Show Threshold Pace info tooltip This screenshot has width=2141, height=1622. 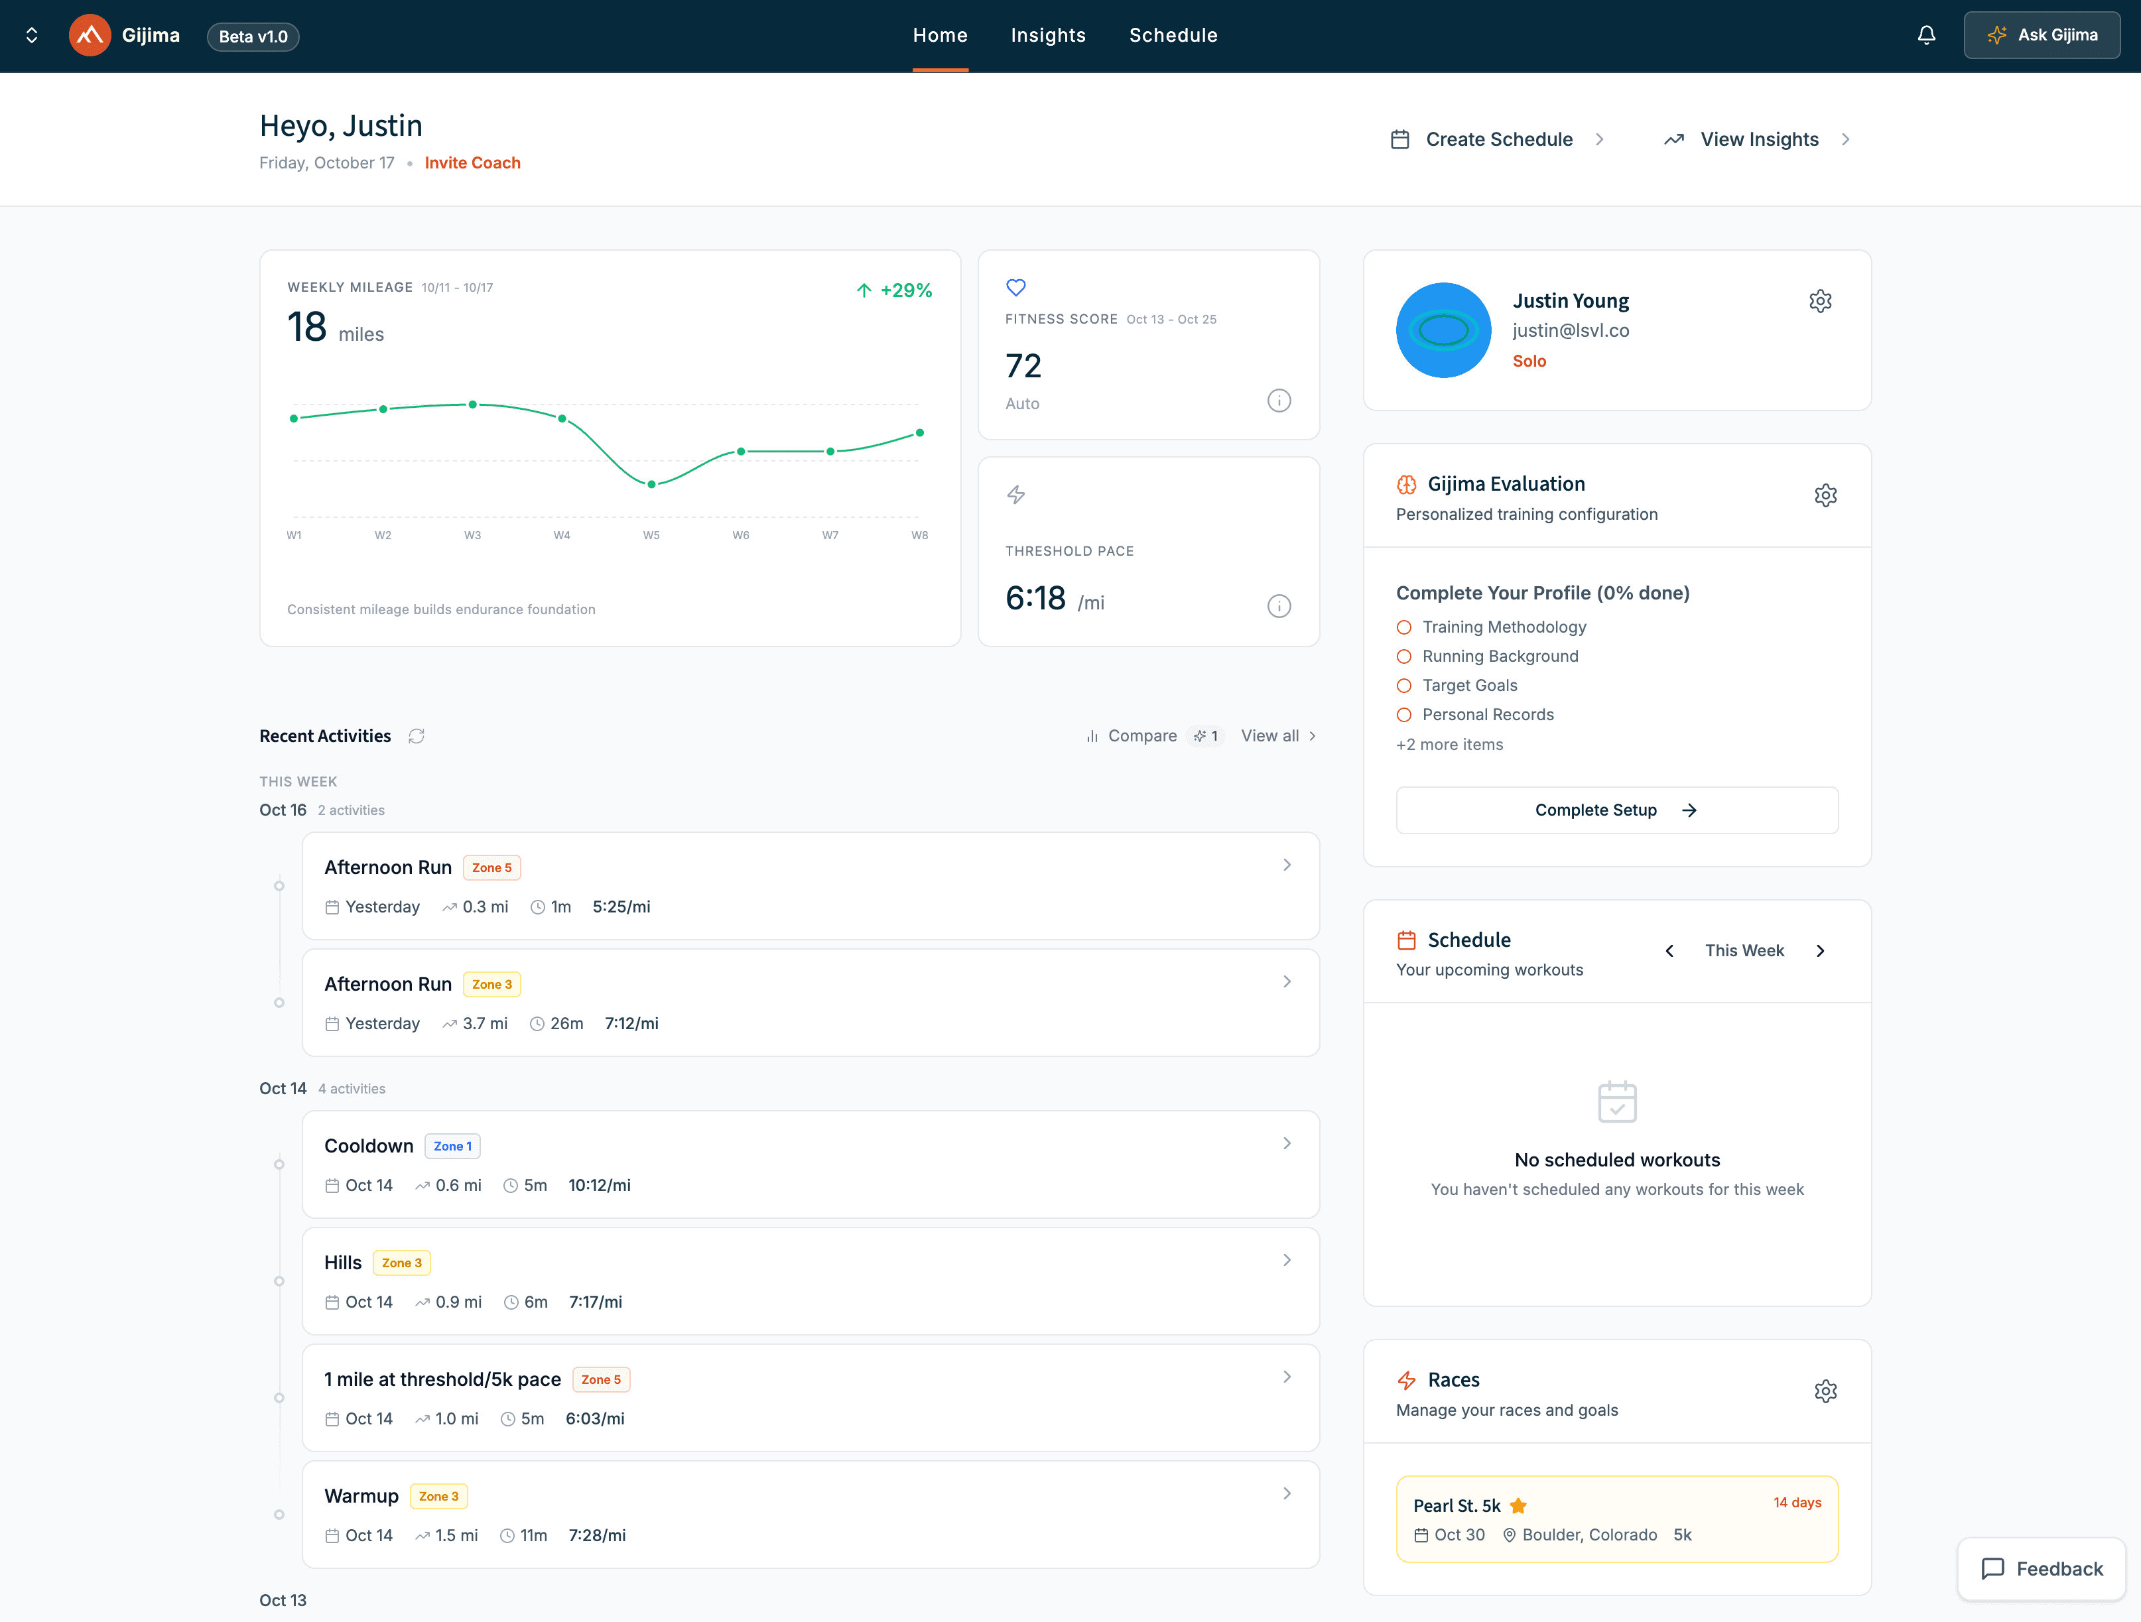pos(1279,606)
